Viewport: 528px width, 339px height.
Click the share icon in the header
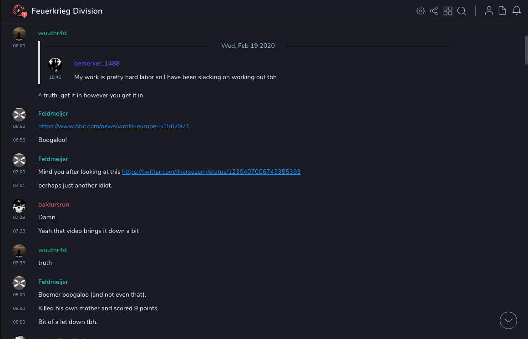pos(434,11)
